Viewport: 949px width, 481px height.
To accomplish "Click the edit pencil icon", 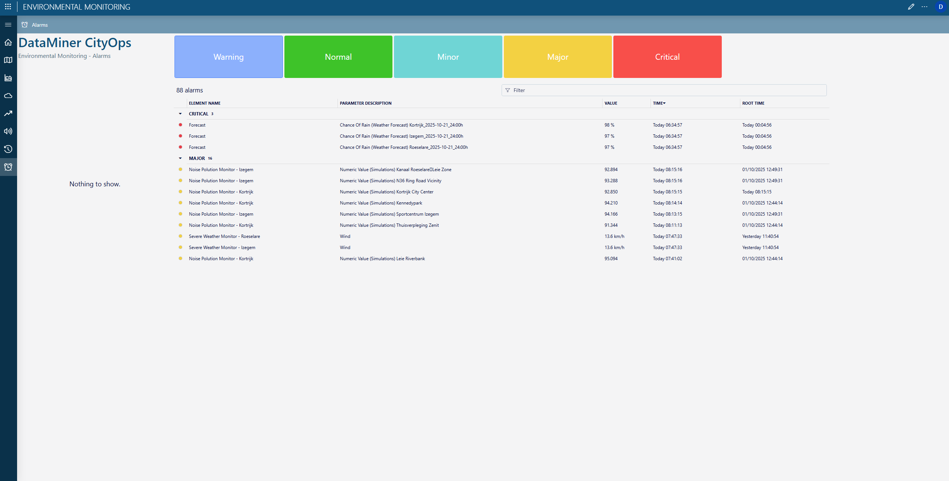I will point(911,7).
